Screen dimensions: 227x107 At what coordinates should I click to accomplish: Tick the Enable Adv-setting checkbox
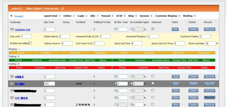point(30,43)
